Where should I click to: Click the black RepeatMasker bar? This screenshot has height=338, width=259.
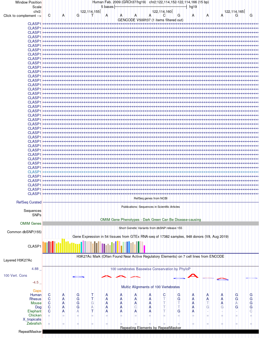[x=150, y=331]
